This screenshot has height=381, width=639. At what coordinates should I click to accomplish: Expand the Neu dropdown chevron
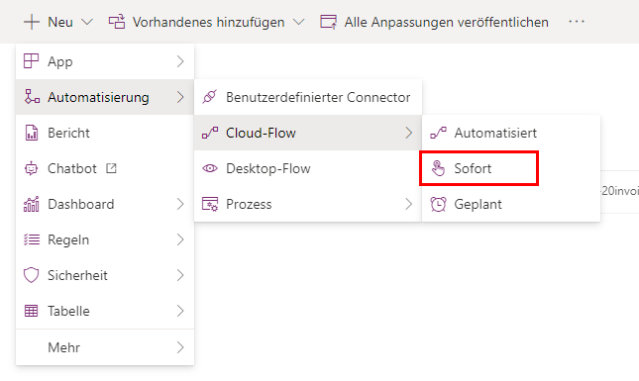[x=87, y=22]
